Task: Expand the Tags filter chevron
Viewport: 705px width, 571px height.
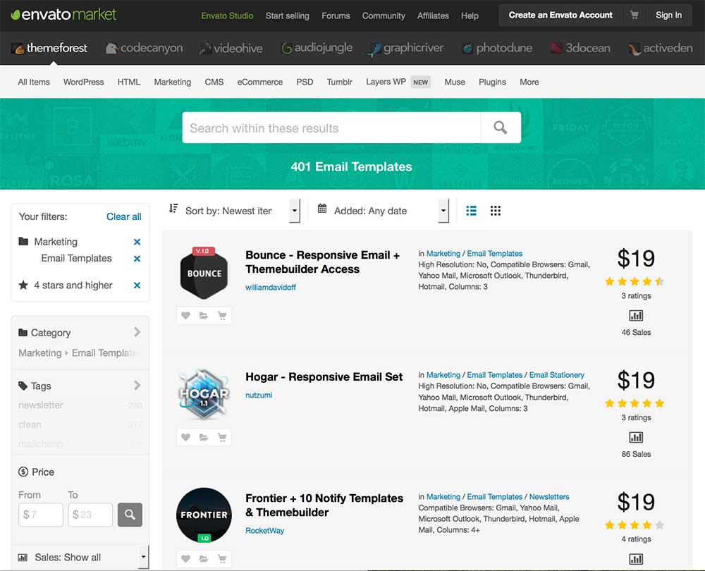Action: (137, 386)
